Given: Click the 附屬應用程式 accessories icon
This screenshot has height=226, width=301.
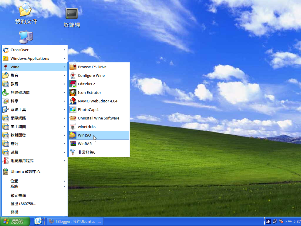Looking at the screenshot, I should click(6, 161).
